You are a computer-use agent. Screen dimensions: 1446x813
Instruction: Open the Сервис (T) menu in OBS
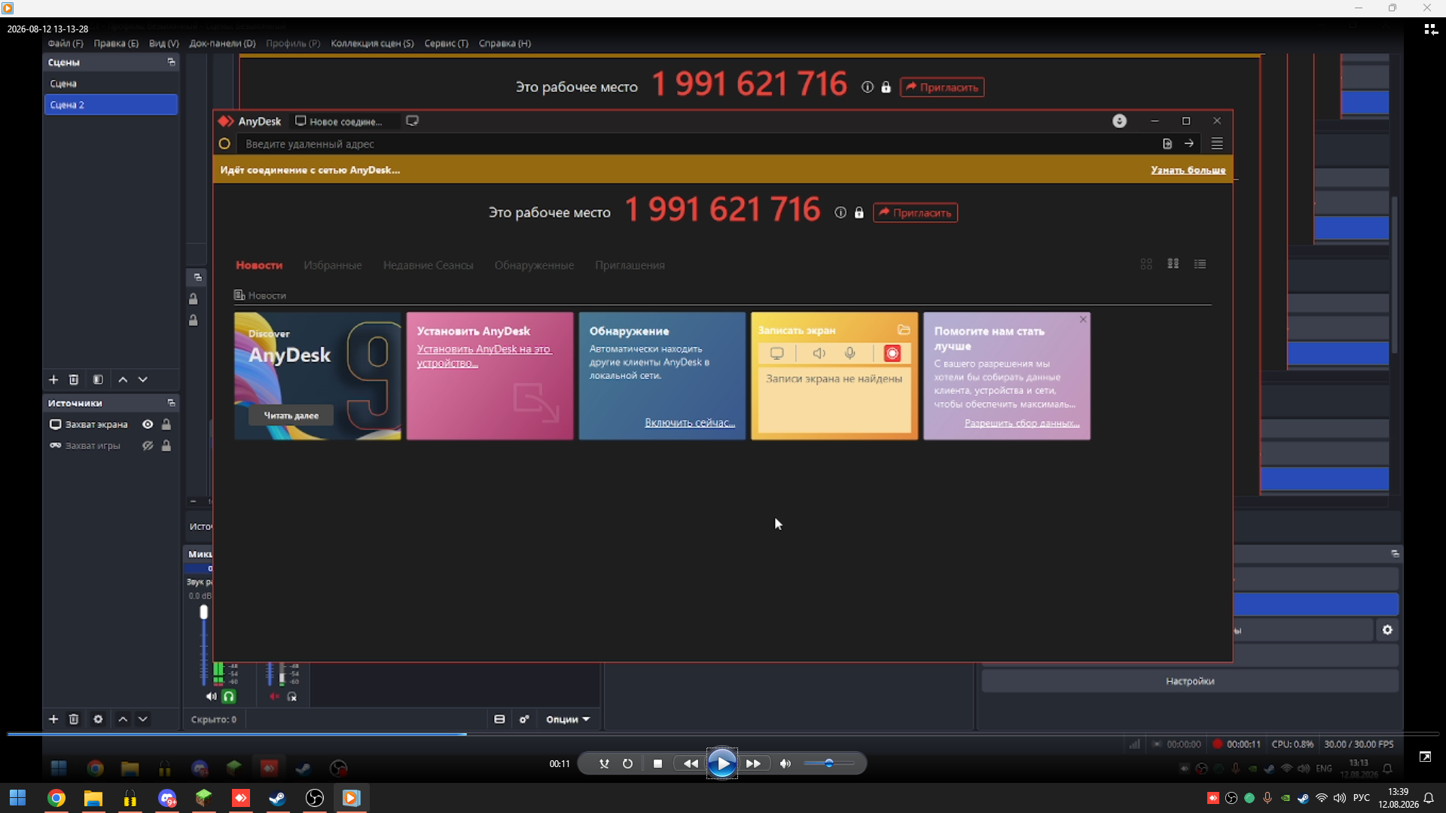pyautogui.click(x=446, y=44)
